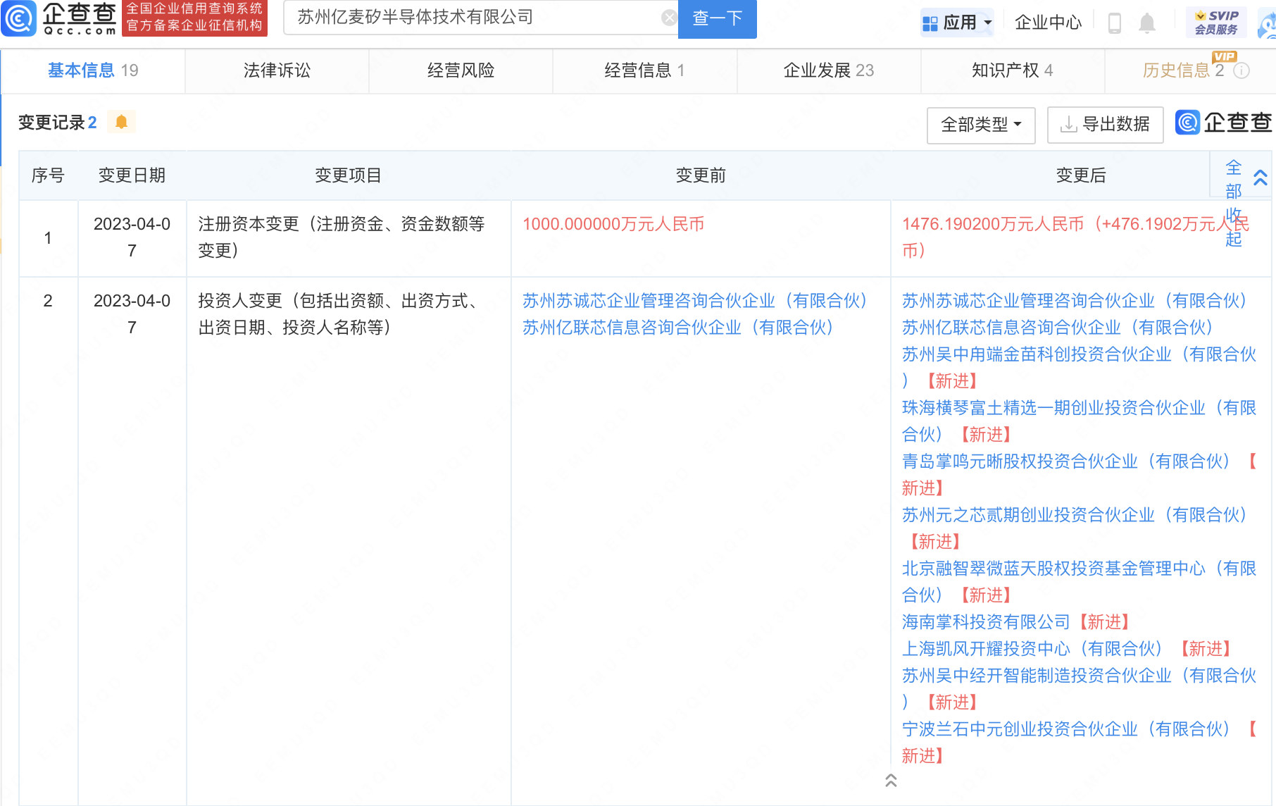Click the 变更记录 section title
This screenshot has height=806, width=1276.
click(57, 123)
